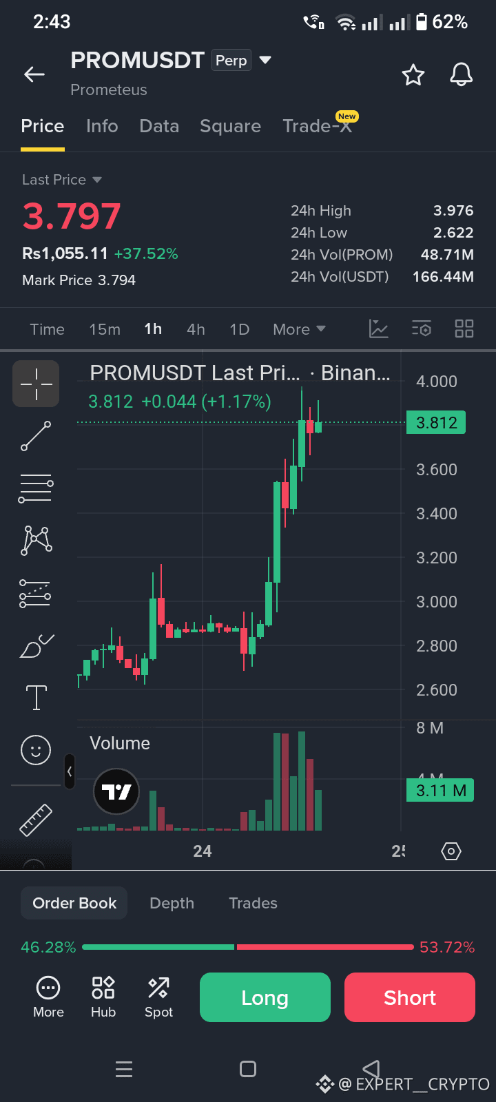Open the Last Price dropdown
Viewport: 496px width, 1102px height.
point(62,180)
